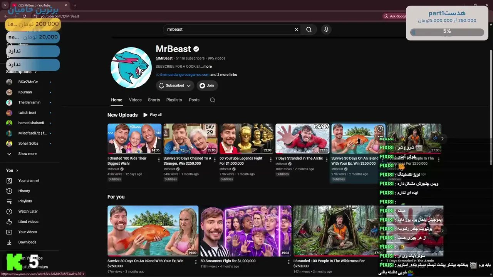Expand the channel description with ...more

point(206,67)
